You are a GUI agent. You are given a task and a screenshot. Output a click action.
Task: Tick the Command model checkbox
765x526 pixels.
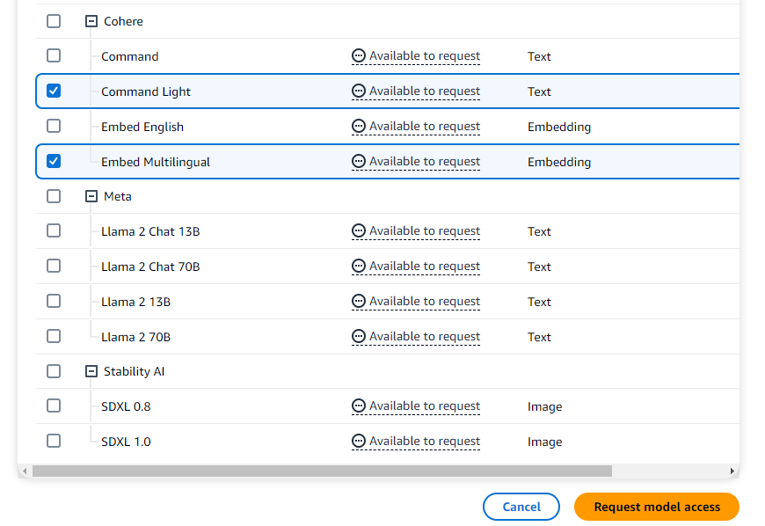coord(54,55)
